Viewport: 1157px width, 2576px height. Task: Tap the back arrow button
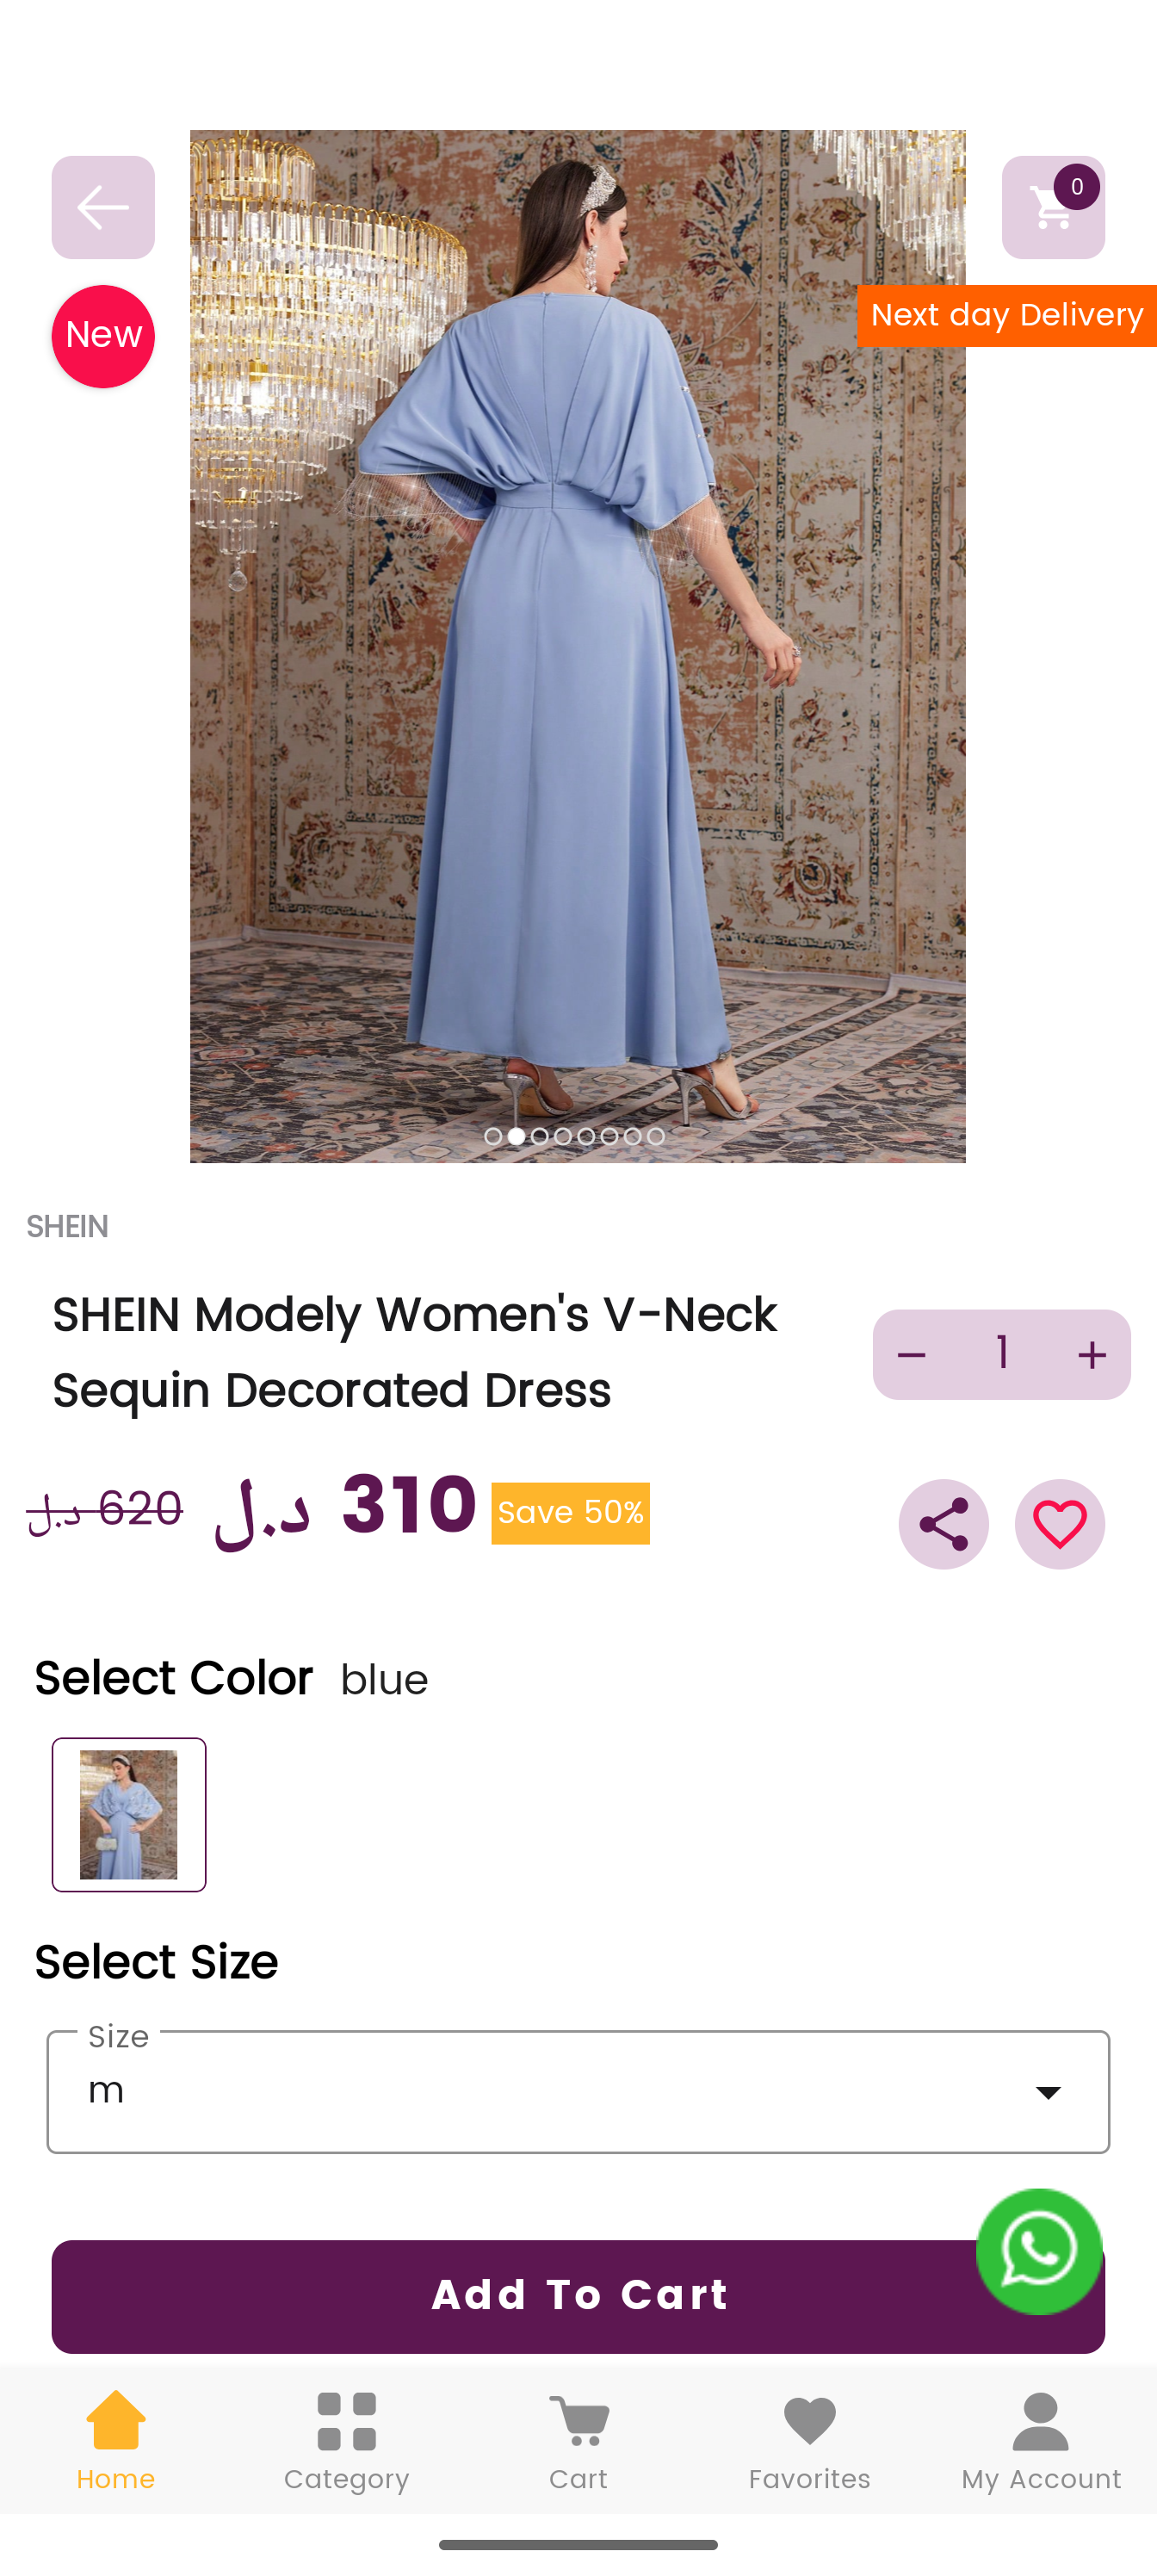coord(103,207)
